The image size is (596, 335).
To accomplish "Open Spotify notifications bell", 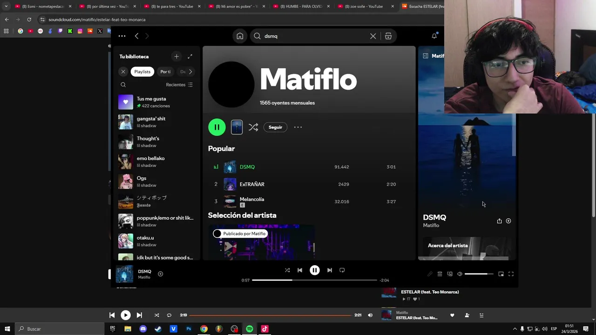I will click(x=434, y=36).
